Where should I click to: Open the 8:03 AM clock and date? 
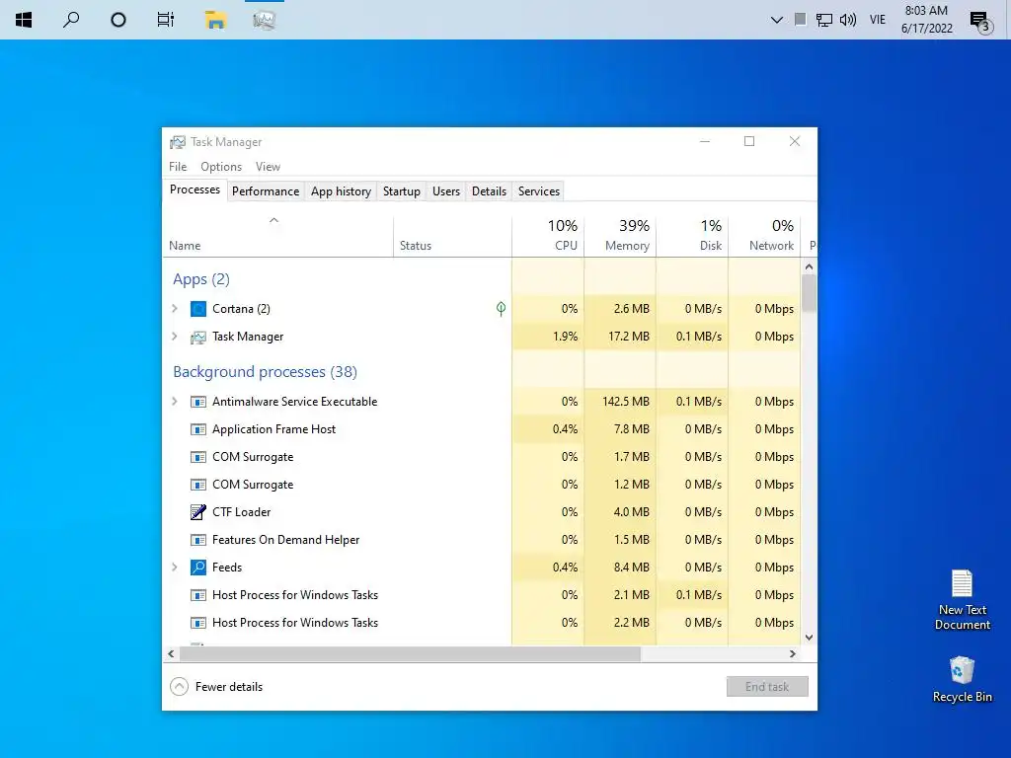coord(926,20)
